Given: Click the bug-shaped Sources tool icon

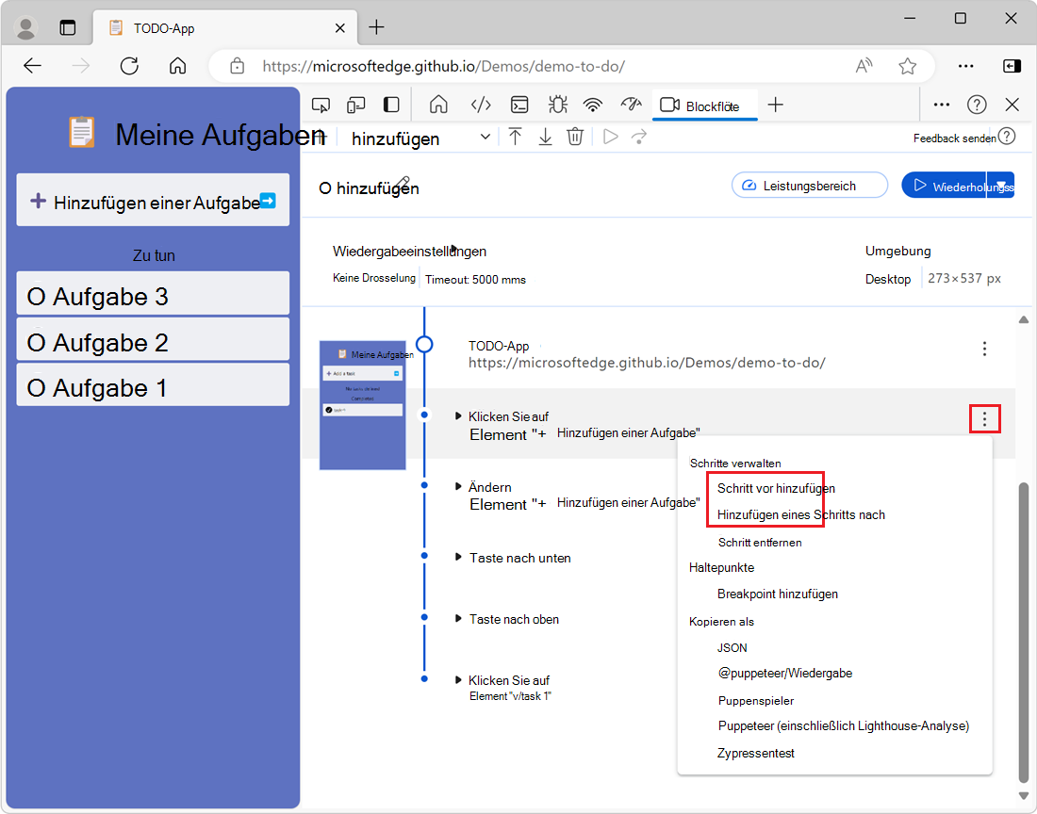Looking at the screenshot, I should [556, 105].
